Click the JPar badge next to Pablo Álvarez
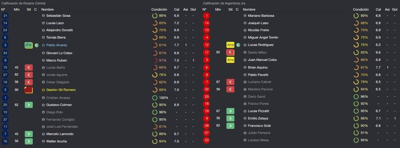Screen dimensions: 400x148 (x=29, y=45)
